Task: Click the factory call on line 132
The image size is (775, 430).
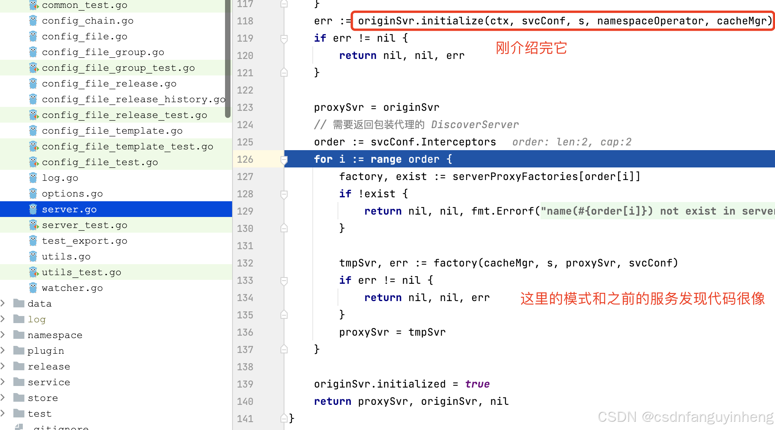Action: click(x=556, y=263)
